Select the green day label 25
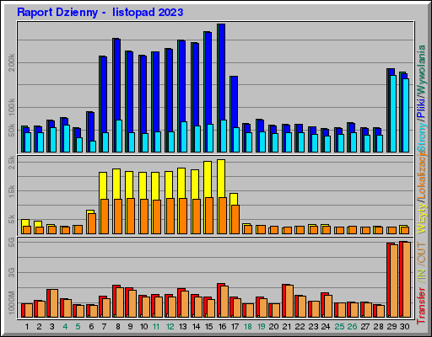Image resolution: width=432 pixels, height=337 pixels. [x=339, y=327]
